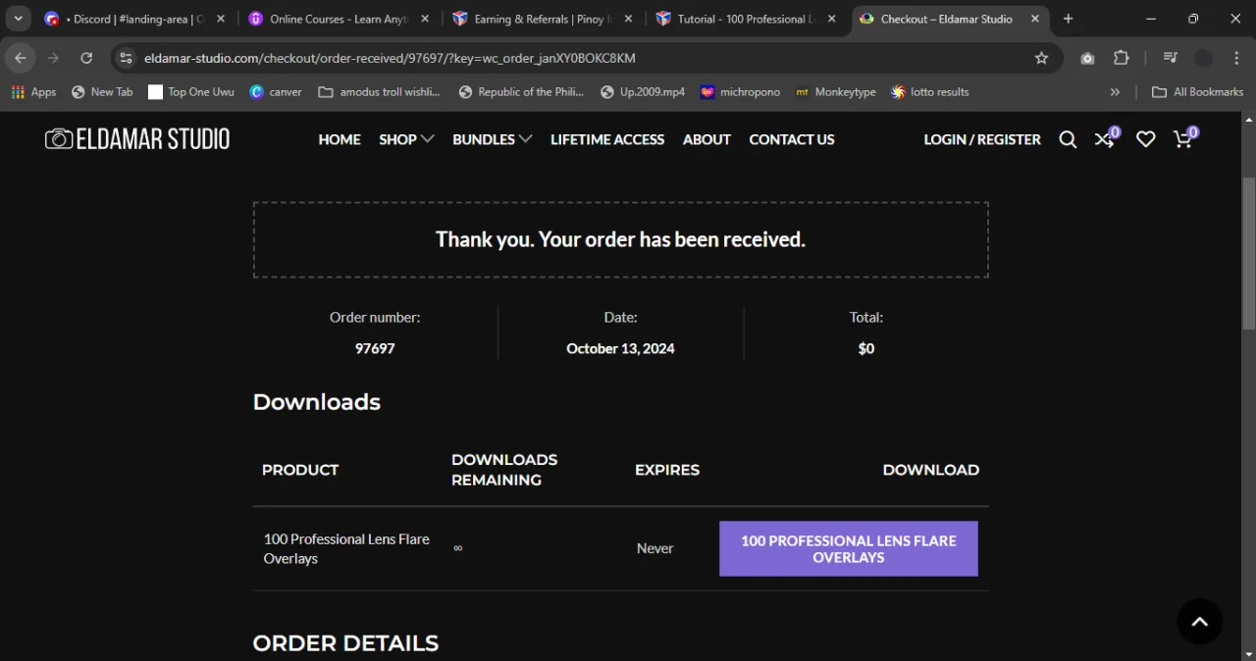Open the lotto results bookmark
This screenshot has width=1256, height=661.
pos(929,92)
